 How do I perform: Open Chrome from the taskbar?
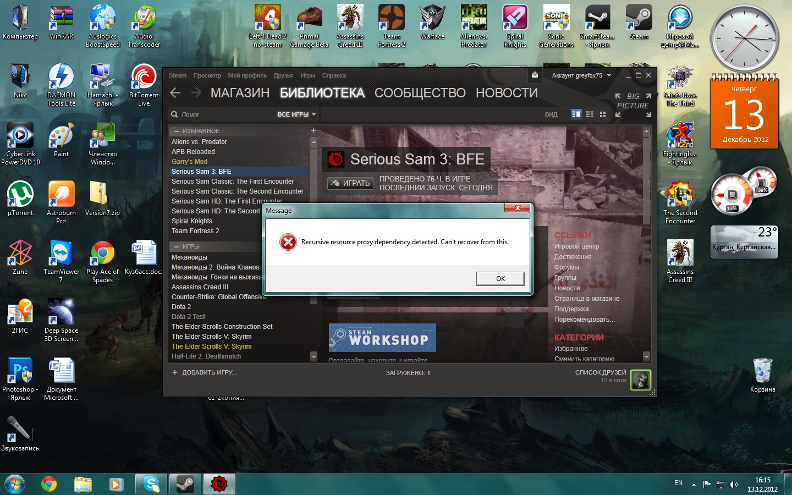tap(49, 484)
